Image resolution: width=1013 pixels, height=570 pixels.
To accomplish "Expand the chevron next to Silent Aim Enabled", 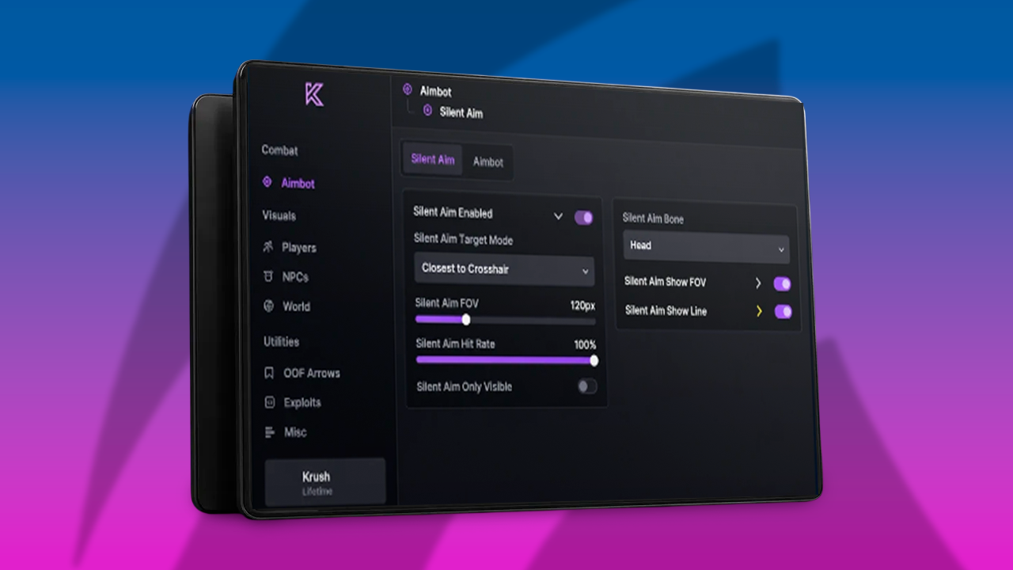I will (x=558, y=216).
